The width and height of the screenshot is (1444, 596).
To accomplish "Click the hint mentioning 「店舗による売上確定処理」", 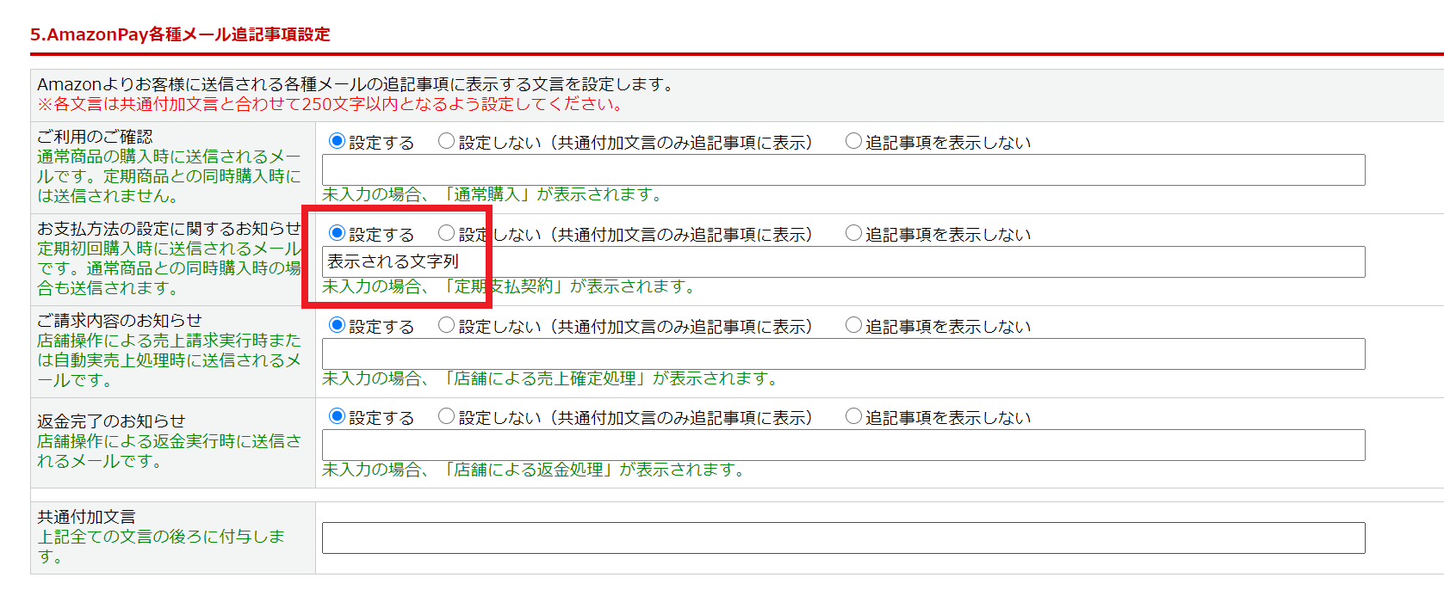I will coord(551,378).
